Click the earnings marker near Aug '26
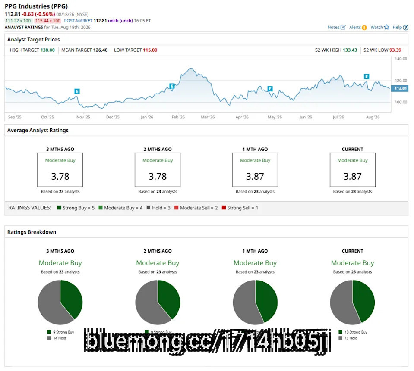This screenshot has height=371, width=414. coord(367,76)
